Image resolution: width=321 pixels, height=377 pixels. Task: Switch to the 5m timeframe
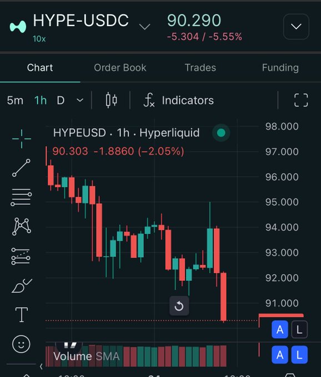coord(15,100)
